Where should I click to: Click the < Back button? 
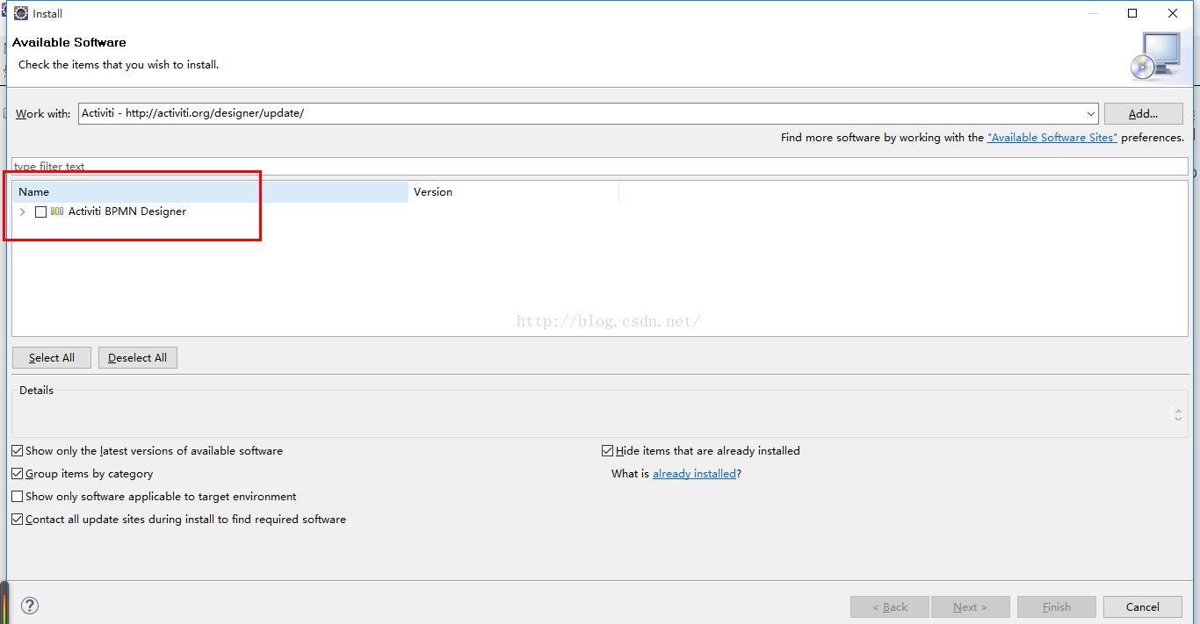click(x=890, y=606)
